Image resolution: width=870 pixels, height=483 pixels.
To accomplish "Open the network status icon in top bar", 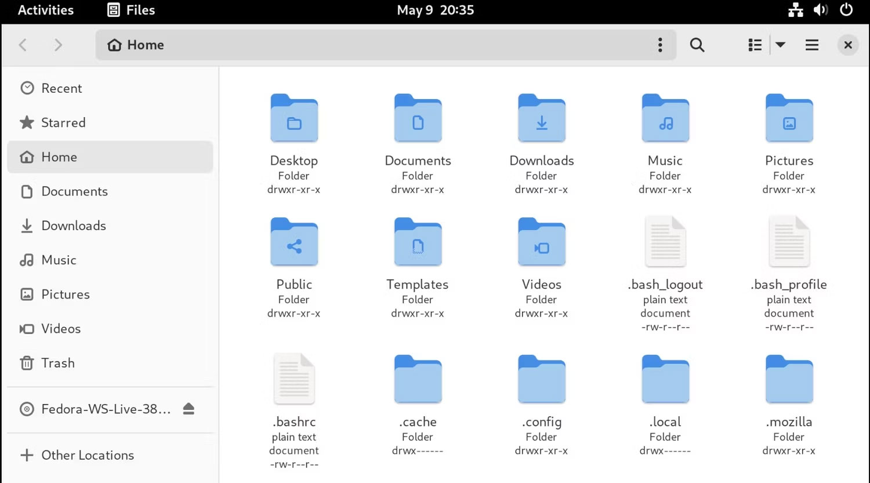I will click(795, 10).
